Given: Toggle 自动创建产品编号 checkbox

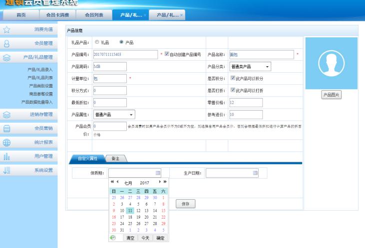Looking at the screenshot, I should 167,54.
